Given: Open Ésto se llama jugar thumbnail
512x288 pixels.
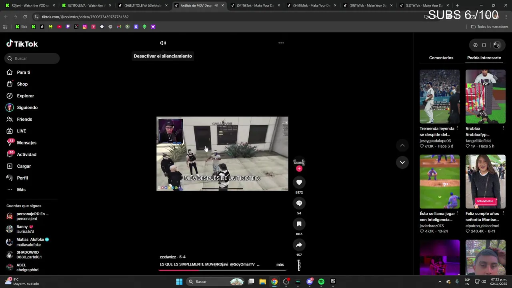Looking at the screenshot, I should [440, 182].
